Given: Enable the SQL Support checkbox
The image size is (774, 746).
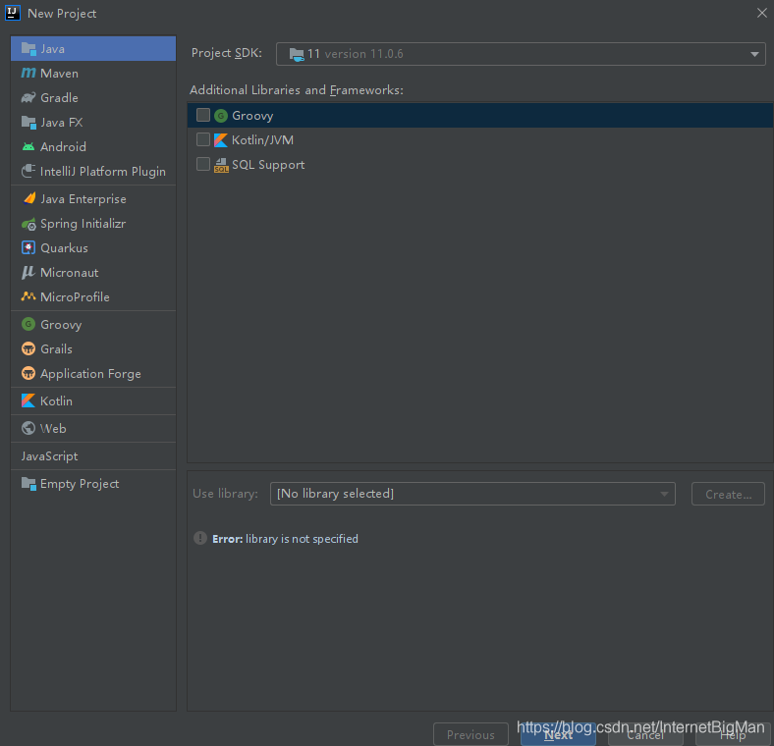Looking at the screenshot, I should [203, 164].
